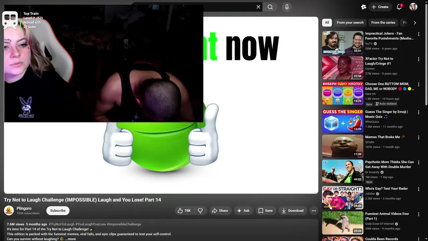Open the Plingoro channel avatar

[x=9, y=211]
